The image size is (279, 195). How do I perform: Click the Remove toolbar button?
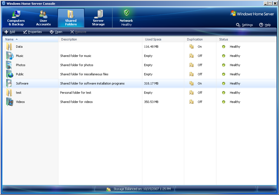point(78,32)
